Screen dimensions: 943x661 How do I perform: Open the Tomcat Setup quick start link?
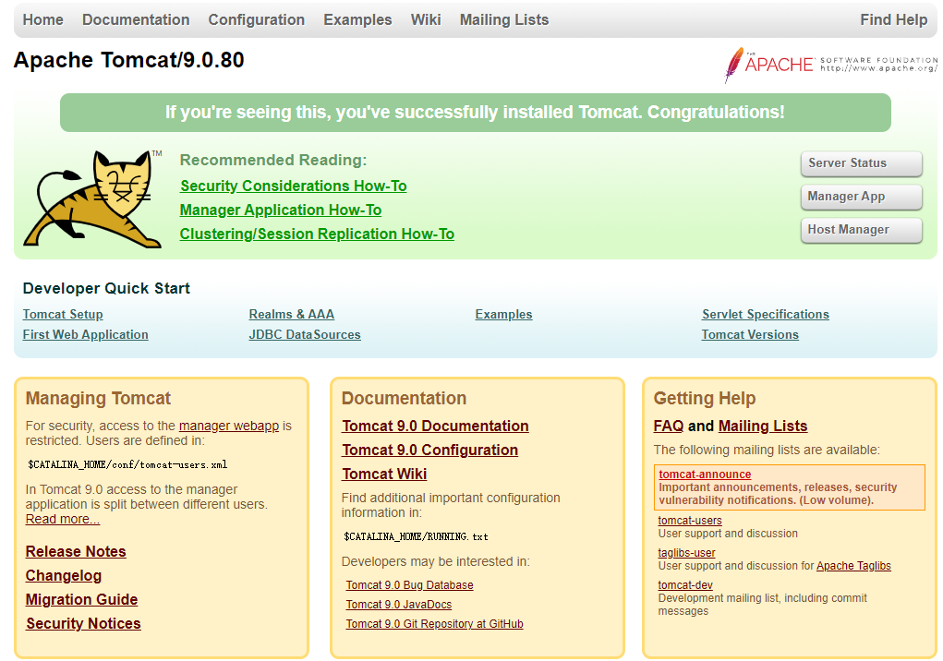tap(63, 314)
